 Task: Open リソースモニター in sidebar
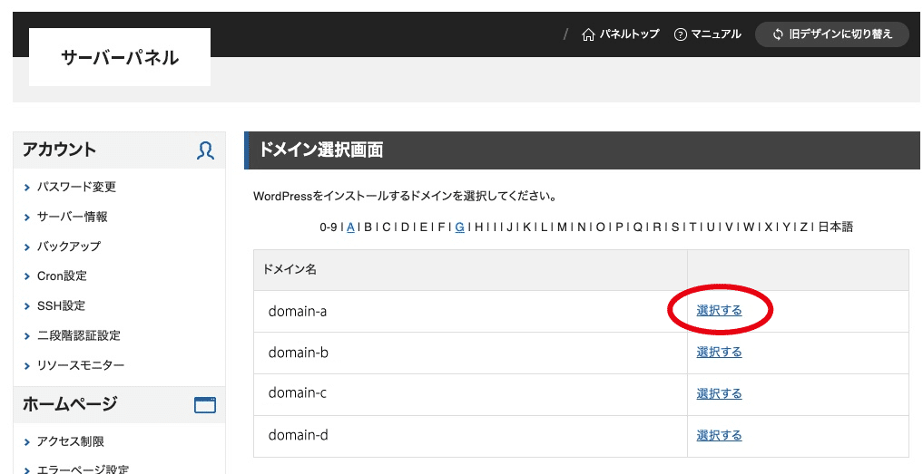[81, 365]
